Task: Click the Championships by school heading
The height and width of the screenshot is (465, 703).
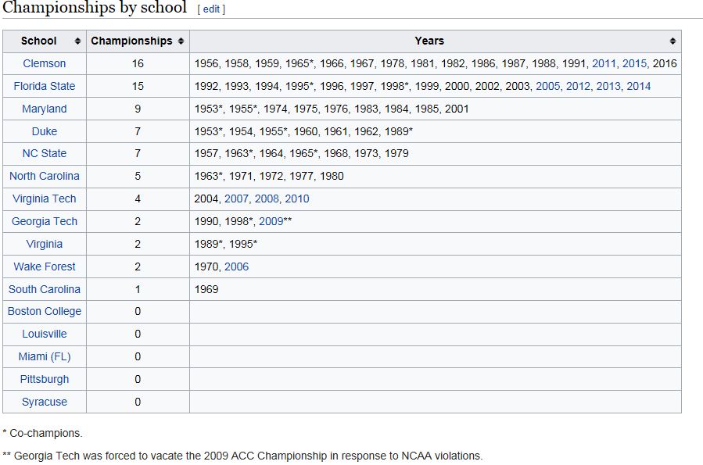Action: tap(95, 8)
